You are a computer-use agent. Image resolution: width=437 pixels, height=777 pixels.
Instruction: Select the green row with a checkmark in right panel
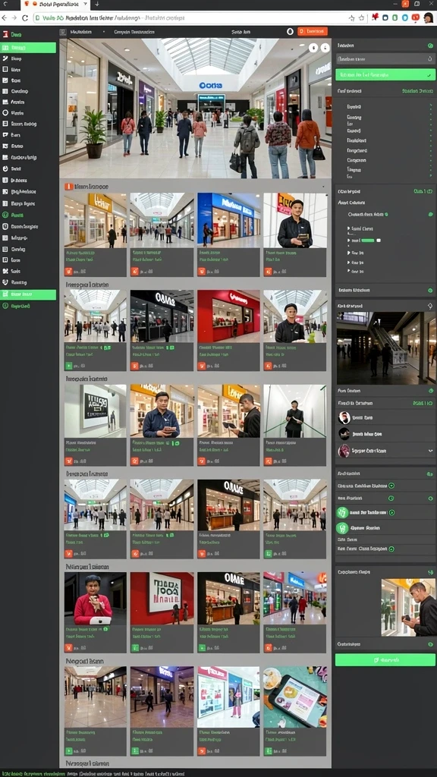(x=385, y=75)
